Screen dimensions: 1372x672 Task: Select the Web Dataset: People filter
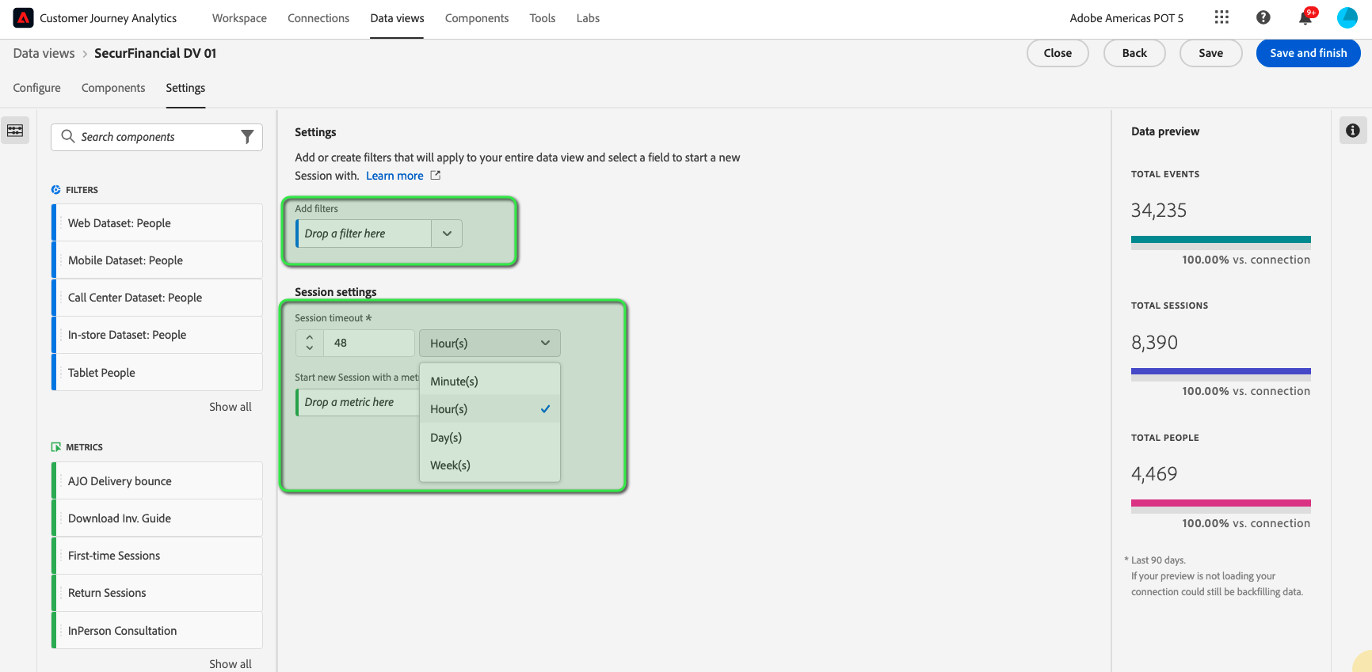[157, 223]
